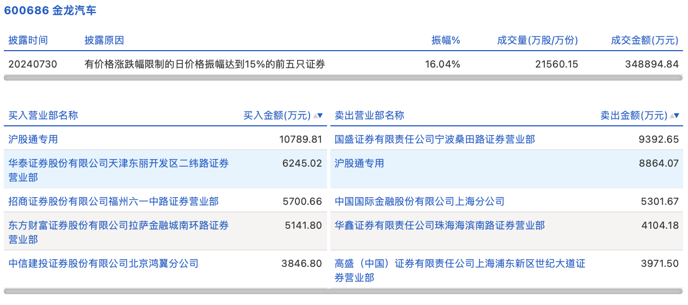
Task: Click the horizontal scrollbar under the disclosure table
Action: tap(343, 78)
